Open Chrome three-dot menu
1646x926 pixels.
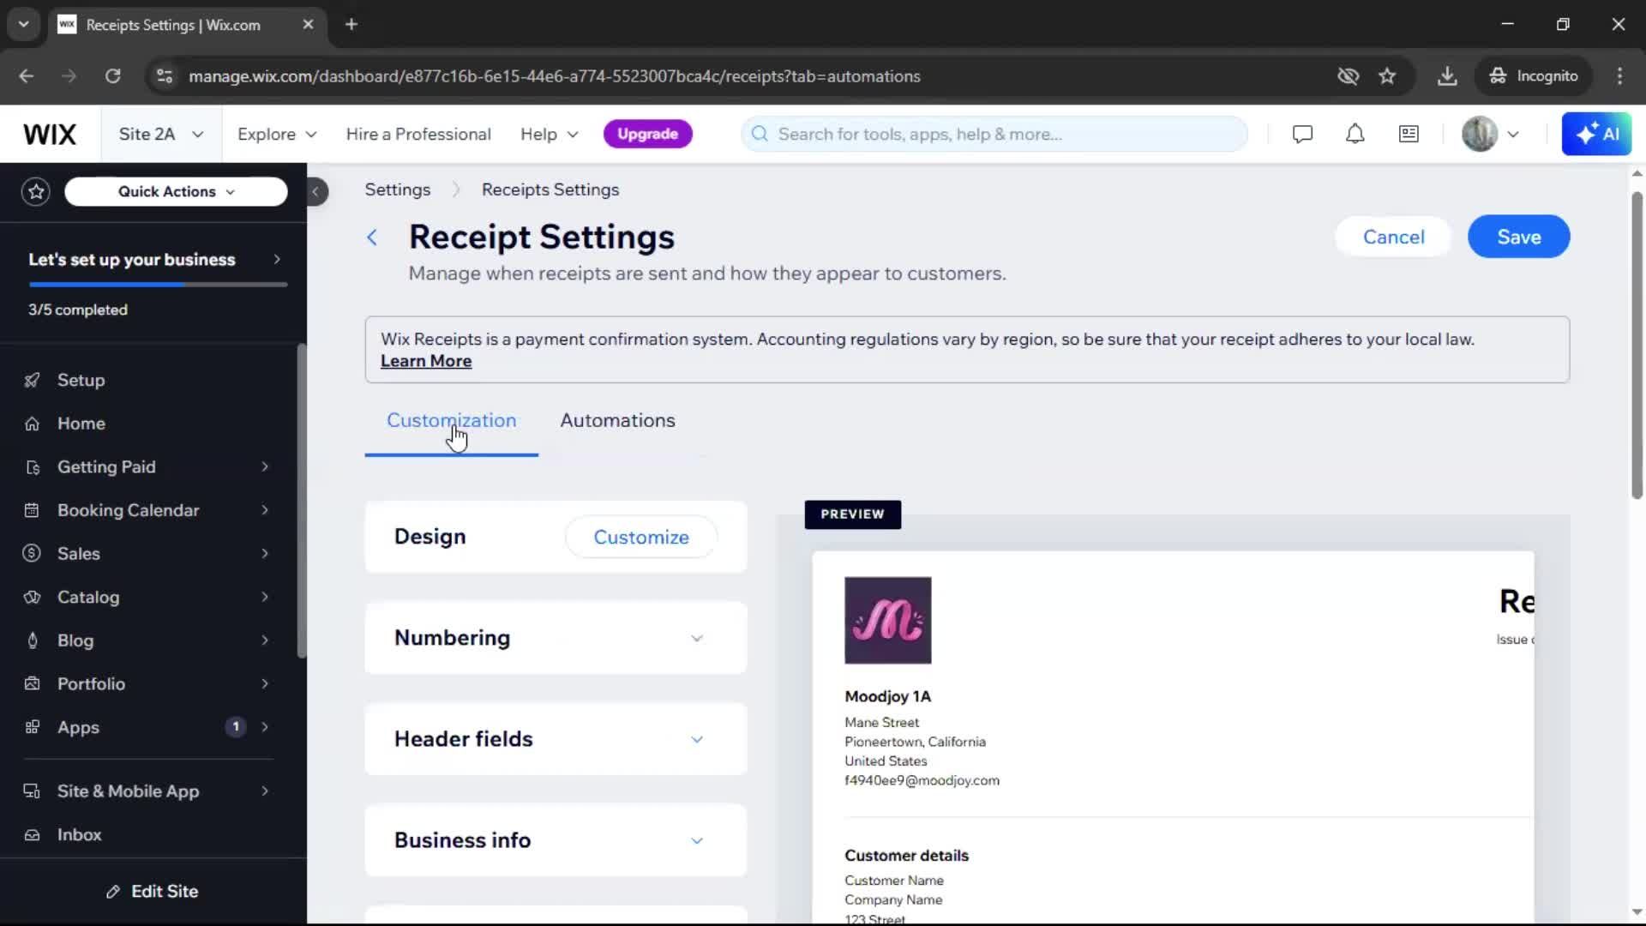point(1619,76)
